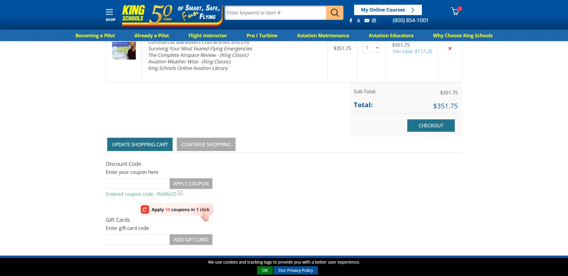The width and height of the screenshot is (568, 276).
Task: Open the King Schools Facebook page
Action: click(351, 21)
